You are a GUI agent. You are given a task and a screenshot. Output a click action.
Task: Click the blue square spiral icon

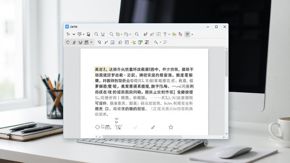pyautogui.click(x=127, y=42)
